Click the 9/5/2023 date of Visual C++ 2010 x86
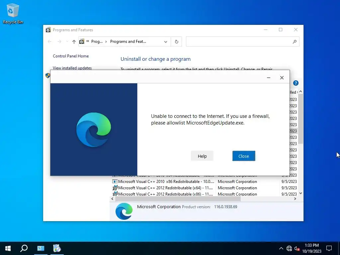The image size is (340, 255). click(289, 182)
